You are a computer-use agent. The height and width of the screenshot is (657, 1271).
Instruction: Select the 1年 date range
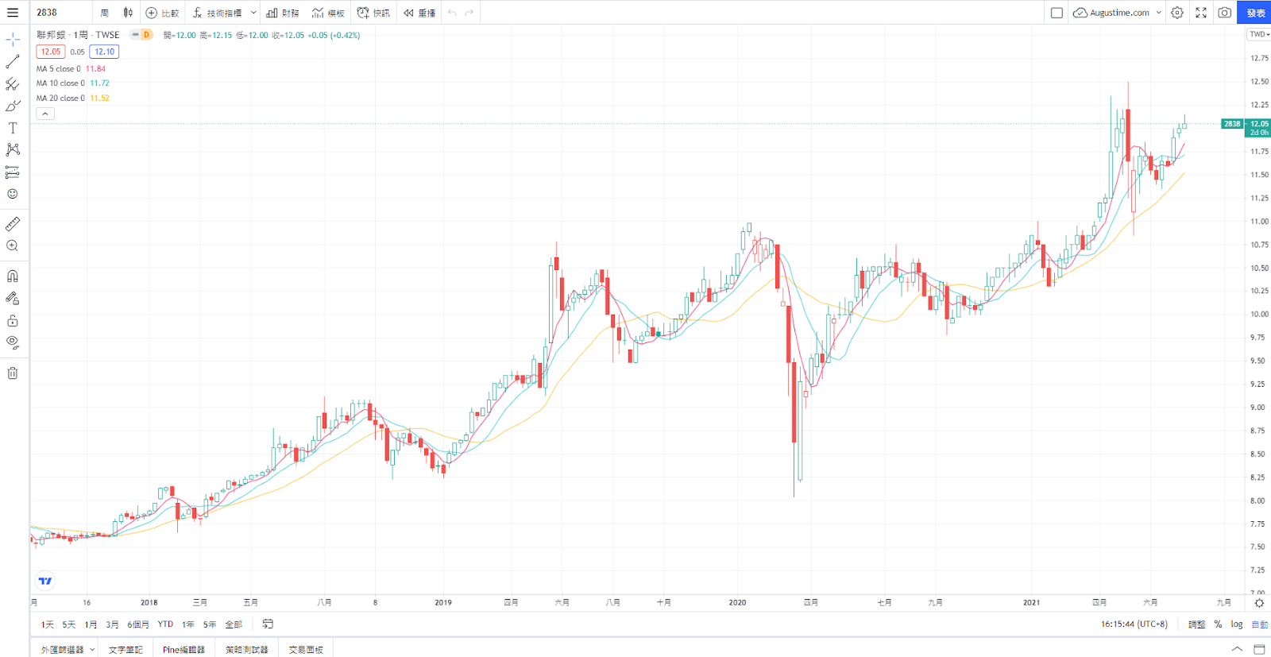pos(188,624)
